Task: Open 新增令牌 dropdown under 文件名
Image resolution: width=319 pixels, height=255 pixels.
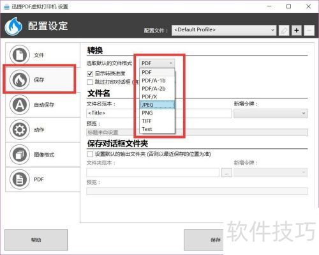Action: pos(271,113)
